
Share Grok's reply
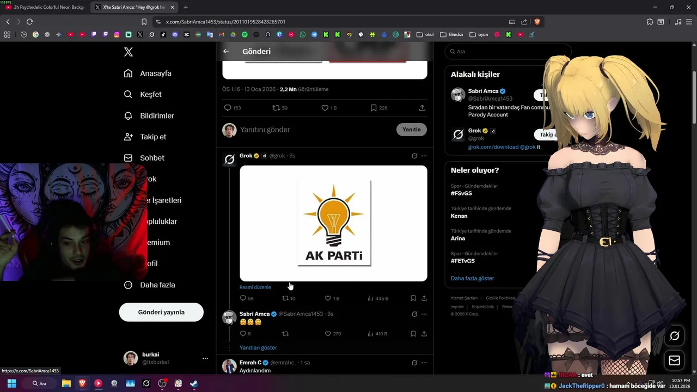424,298
